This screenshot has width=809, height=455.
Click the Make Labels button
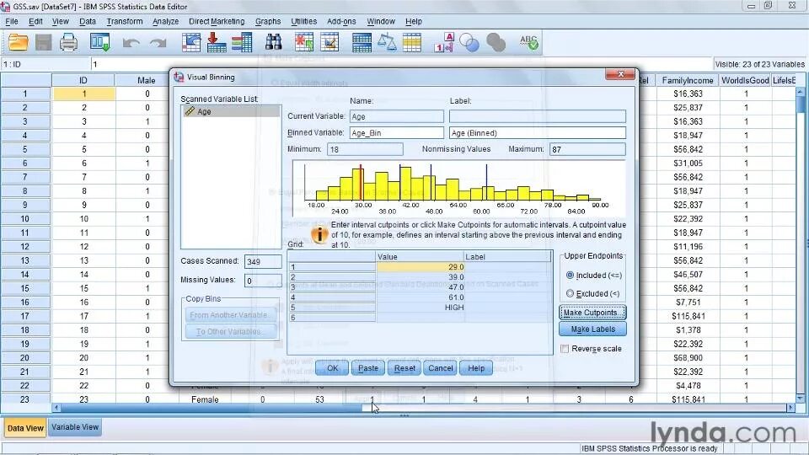[x=592, y=329]
